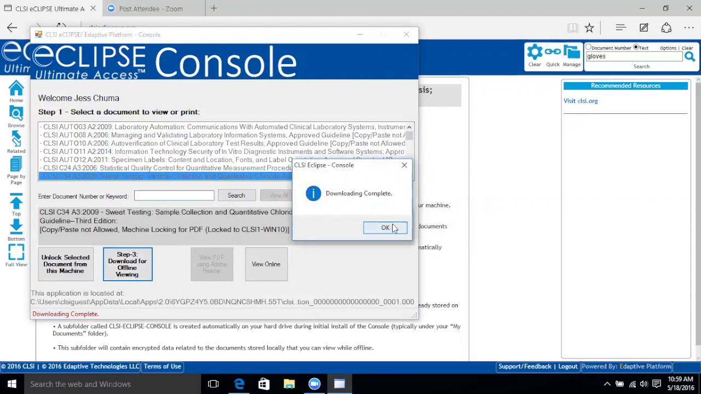The height and width of the screenshot is (394, 701).
Task: Click Step-3 Download for Offline Viewing
Action: 128,264
